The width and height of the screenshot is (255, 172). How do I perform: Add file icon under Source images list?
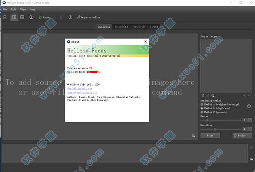[x=203, y=96]
